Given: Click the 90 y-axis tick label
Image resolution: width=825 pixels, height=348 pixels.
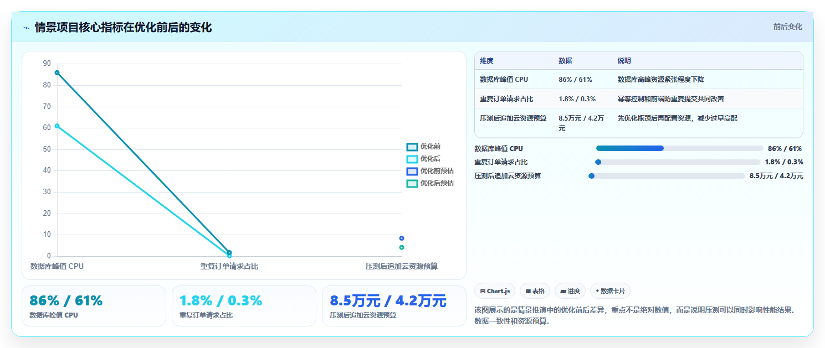Looking at the screenshot, I should [47, 64].
